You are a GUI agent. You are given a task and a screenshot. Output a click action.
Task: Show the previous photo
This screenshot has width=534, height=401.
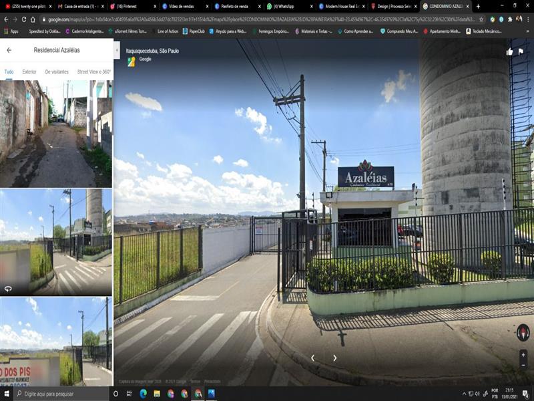312,358
